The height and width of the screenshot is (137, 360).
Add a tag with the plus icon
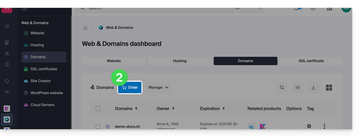coord(309,126)
